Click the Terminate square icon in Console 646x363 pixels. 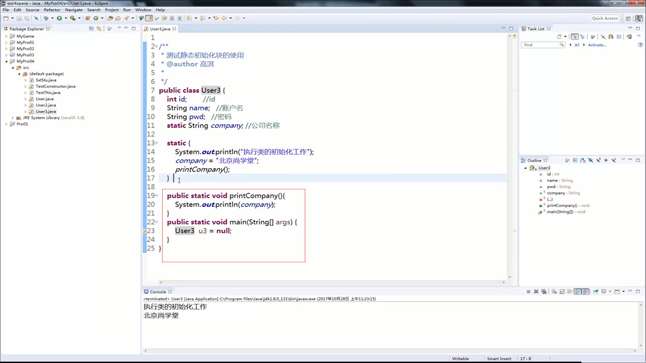[x=528, y=291]
